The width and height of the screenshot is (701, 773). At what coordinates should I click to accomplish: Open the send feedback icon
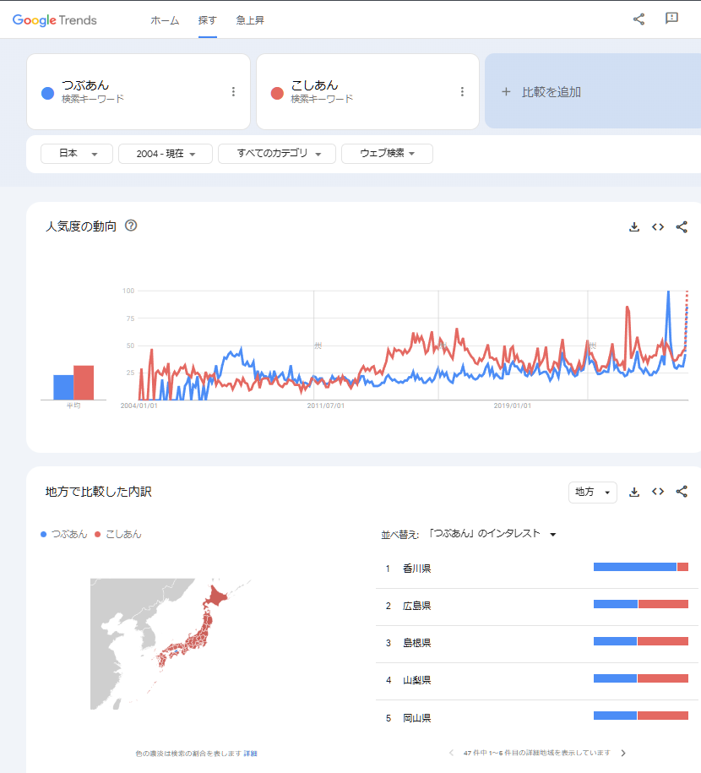pos(671,19)
